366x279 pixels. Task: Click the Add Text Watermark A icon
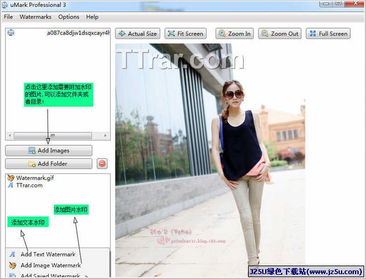pyautogui.click(x=12, y=254)
